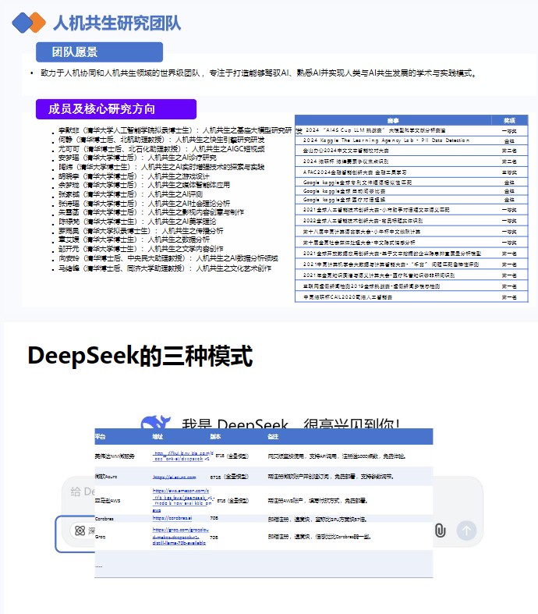Click the 团队愿景 blue label
This screenshot has width=538, height=614.
pyautogui.click(x=99, y=52)
